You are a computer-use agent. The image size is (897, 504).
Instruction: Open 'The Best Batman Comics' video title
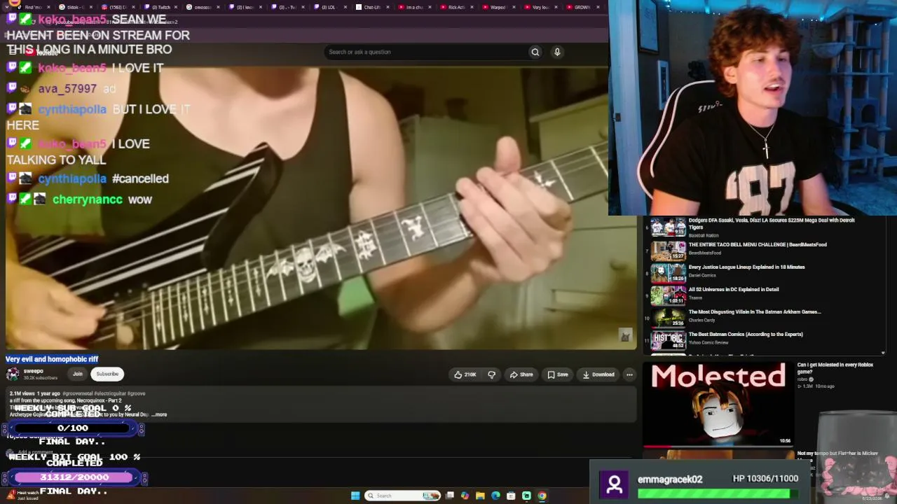(x=746, y=335)
